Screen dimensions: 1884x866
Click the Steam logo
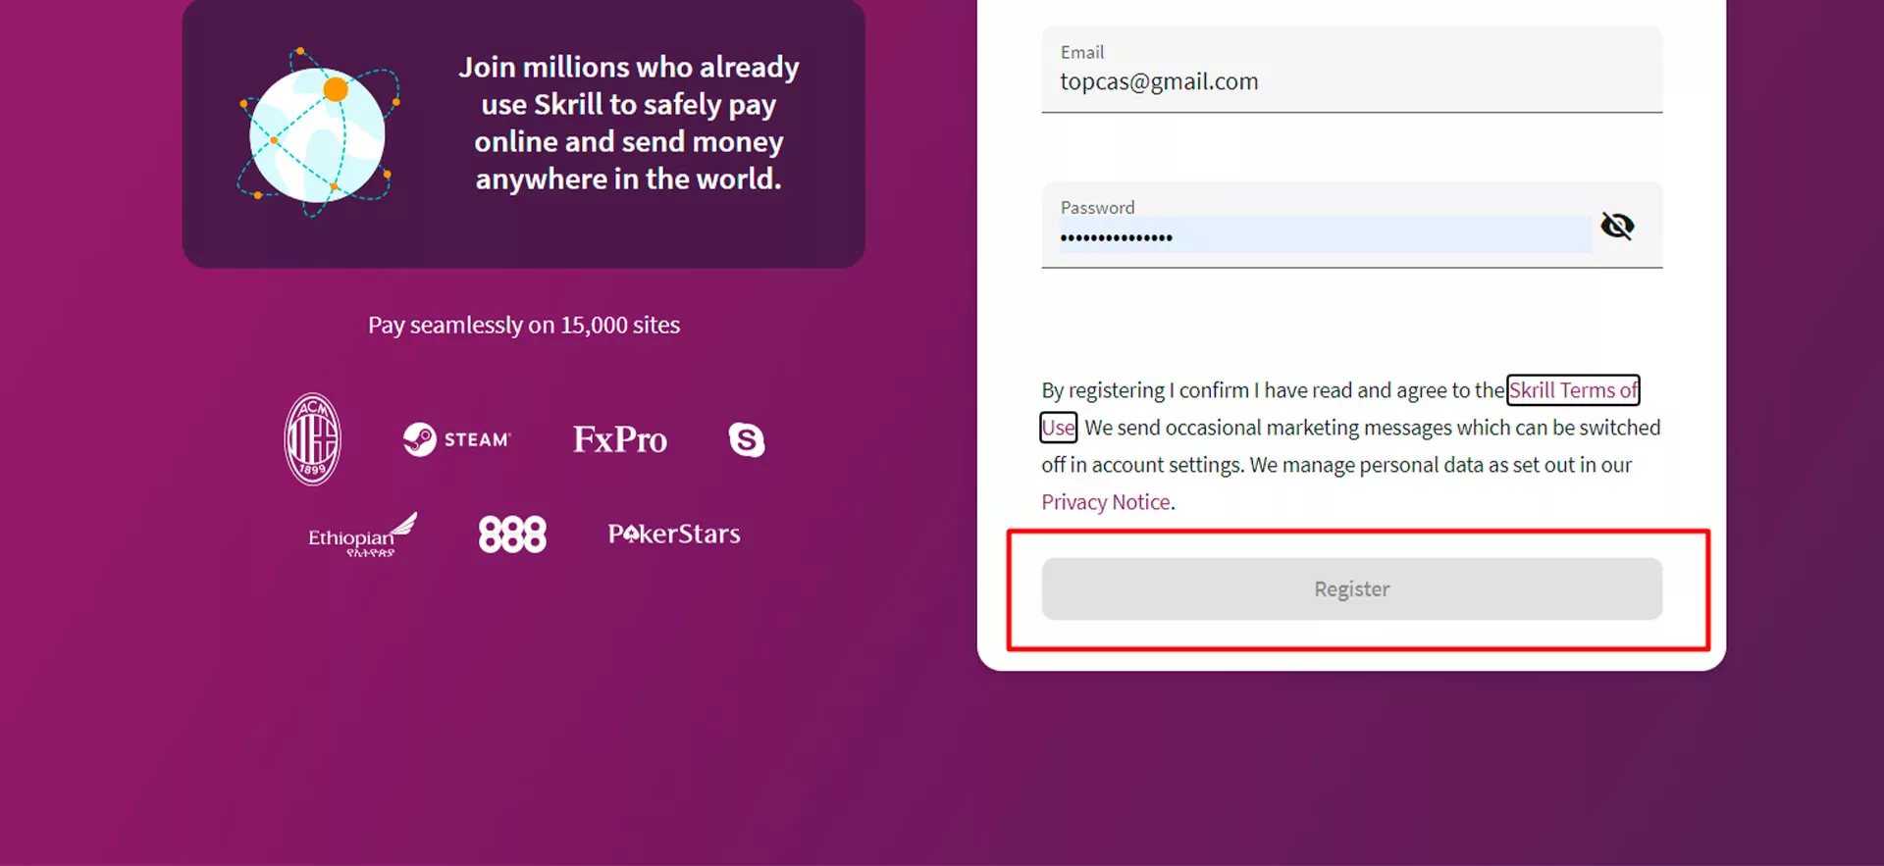[x=457, y=439]
